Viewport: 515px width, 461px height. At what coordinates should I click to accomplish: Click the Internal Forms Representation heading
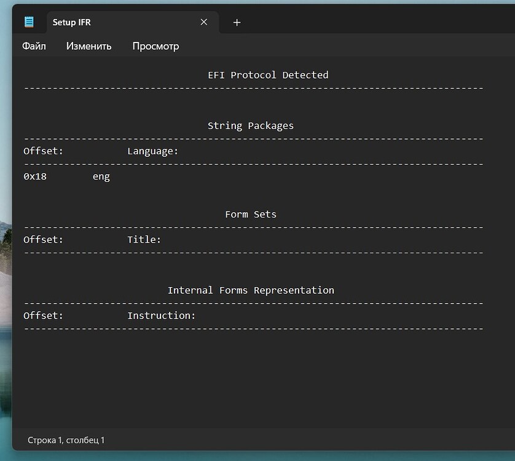[x=252, y=290]
